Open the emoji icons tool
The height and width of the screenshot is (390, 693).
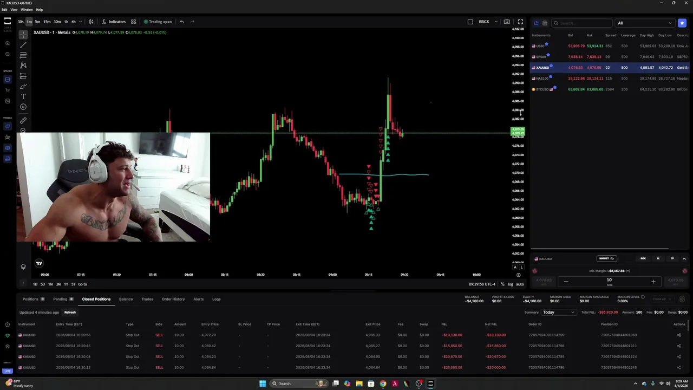[x=23, y=107]
